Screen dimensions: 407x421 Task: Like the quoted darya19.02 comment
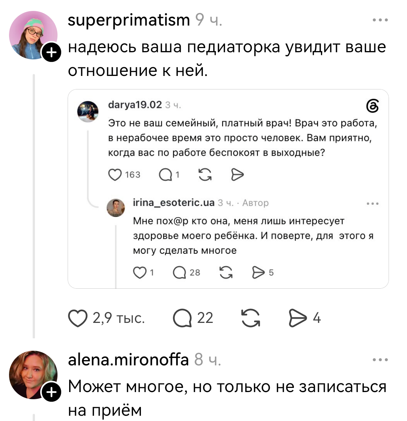click(115, 175)
